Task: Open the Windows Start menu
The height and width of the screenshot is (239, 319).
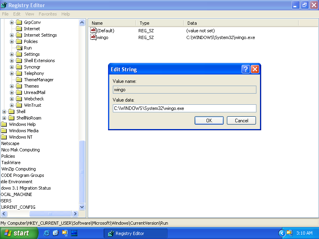Action: click(19, 233)
